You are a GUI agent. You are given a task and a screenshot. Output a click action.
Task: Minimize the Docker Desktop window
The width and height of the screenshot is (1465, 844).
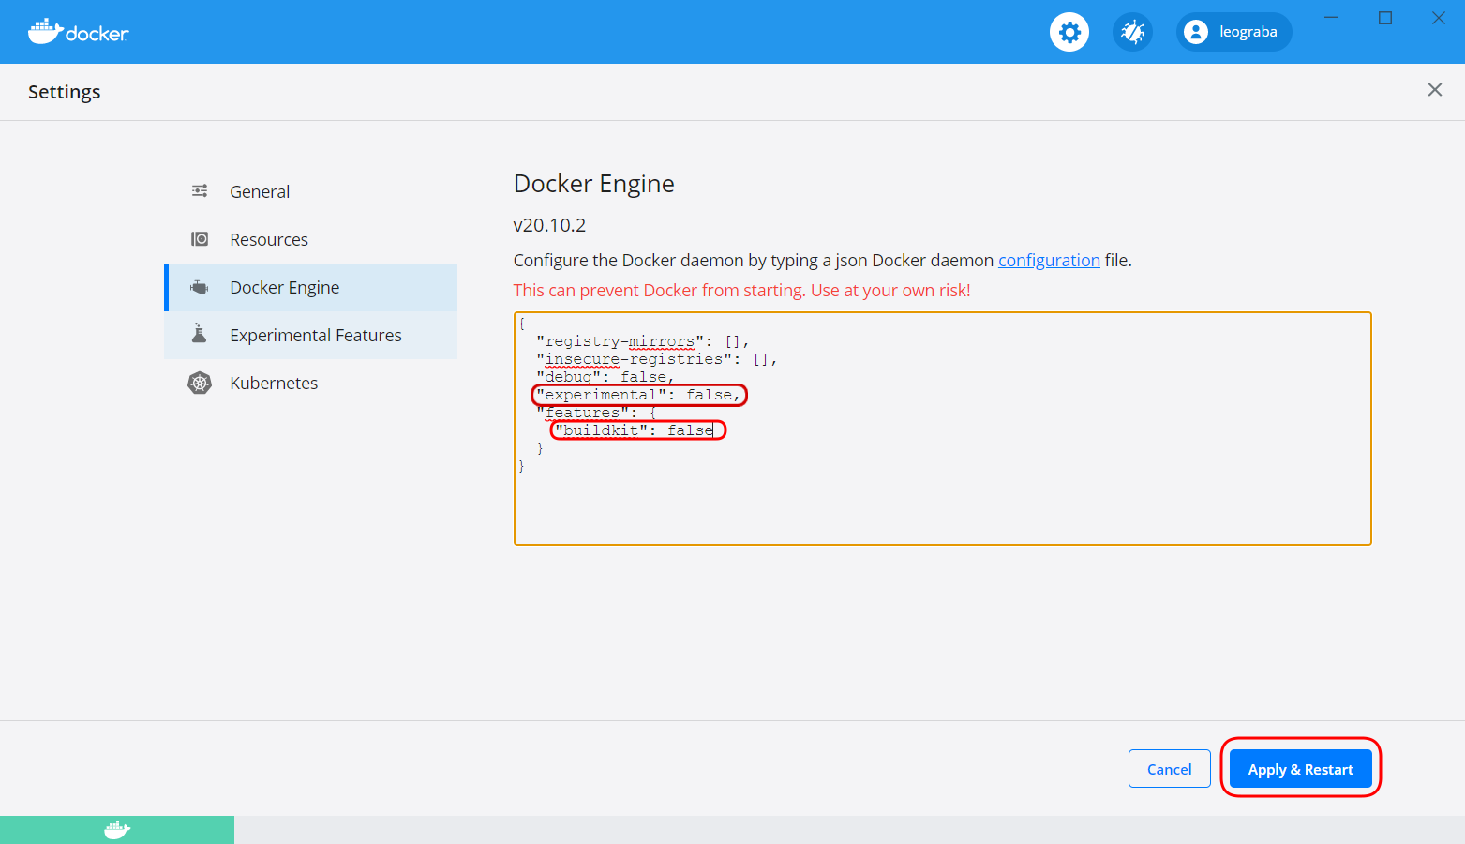[1331, 18]
